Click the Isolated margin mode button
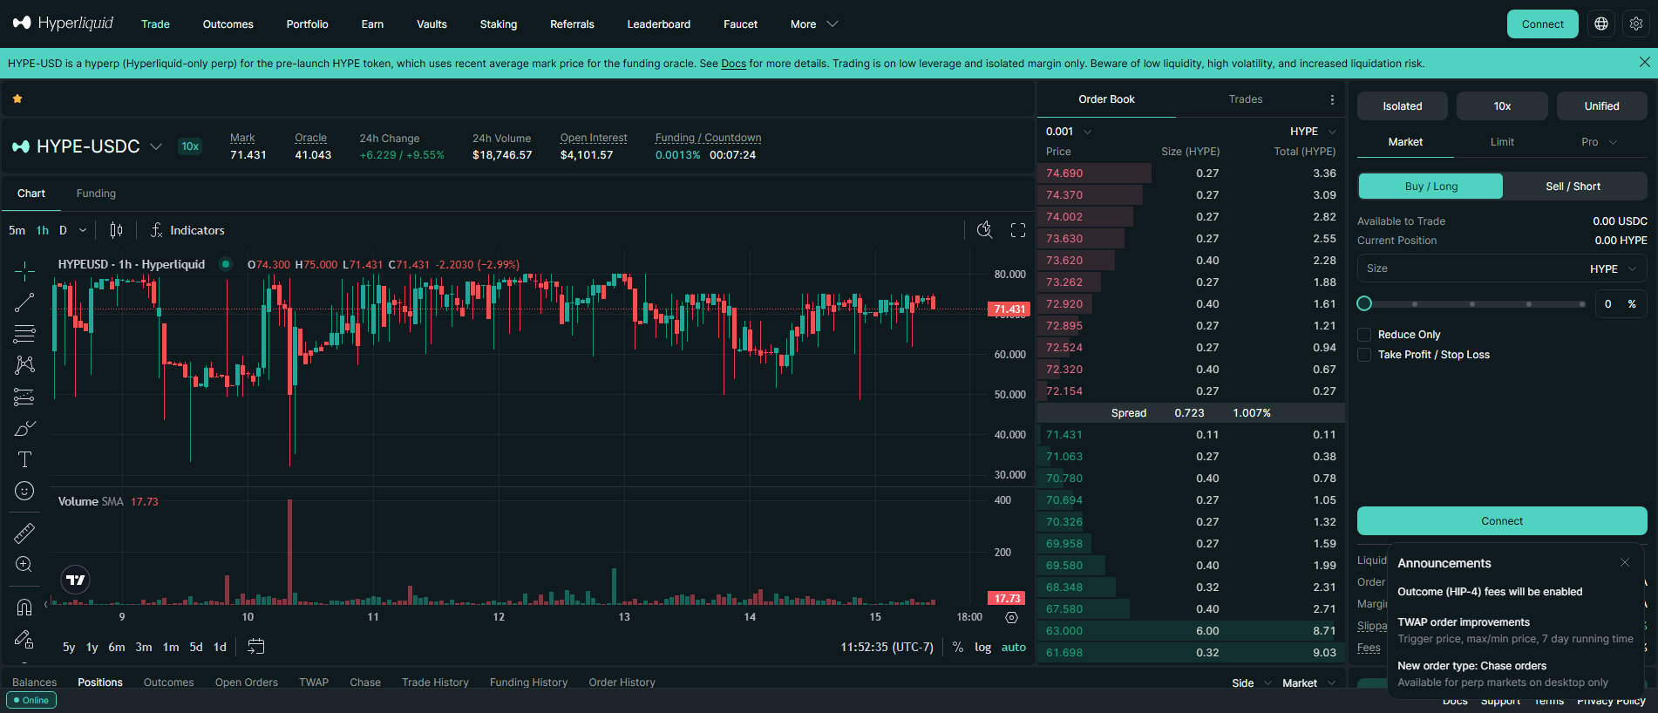1658x713 pixels. coord(1402,105)
